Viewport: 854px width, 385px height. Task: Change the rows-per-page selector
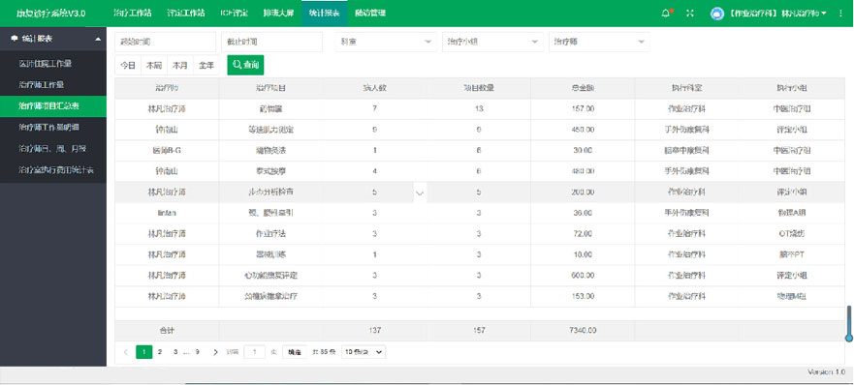[364, 352]
